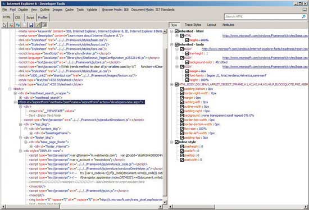Screen dimensions: 309x210
Task: Click the refresh toolbar icon with blue arrows
Action: click(18, 25)
